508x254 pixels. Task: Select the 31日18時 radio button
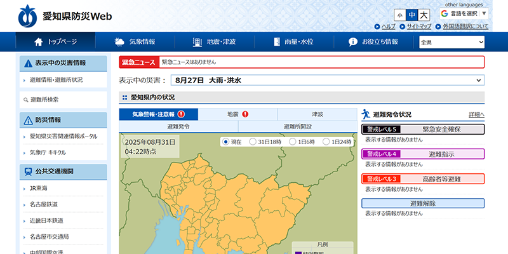253,142
